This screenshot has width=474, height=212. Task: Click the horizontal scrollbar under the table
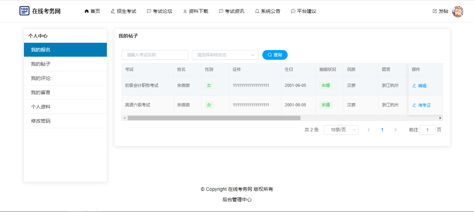point(214,118)
